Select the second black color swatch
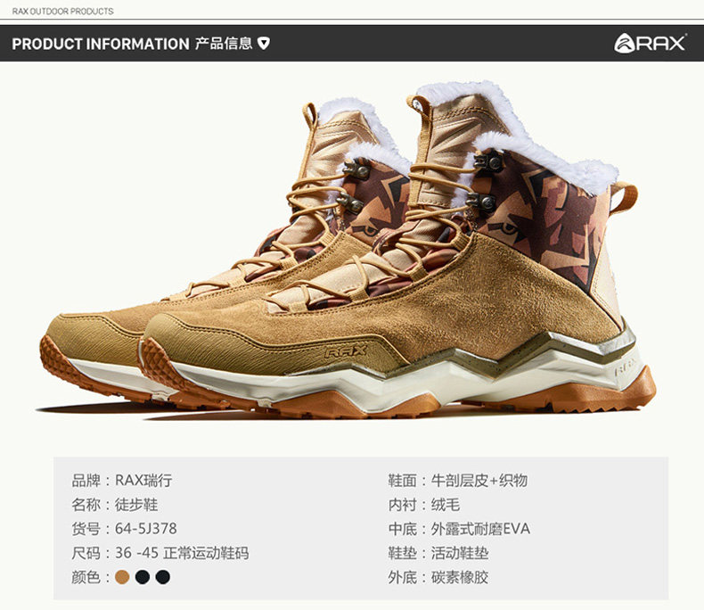 (x=162, y=577)
